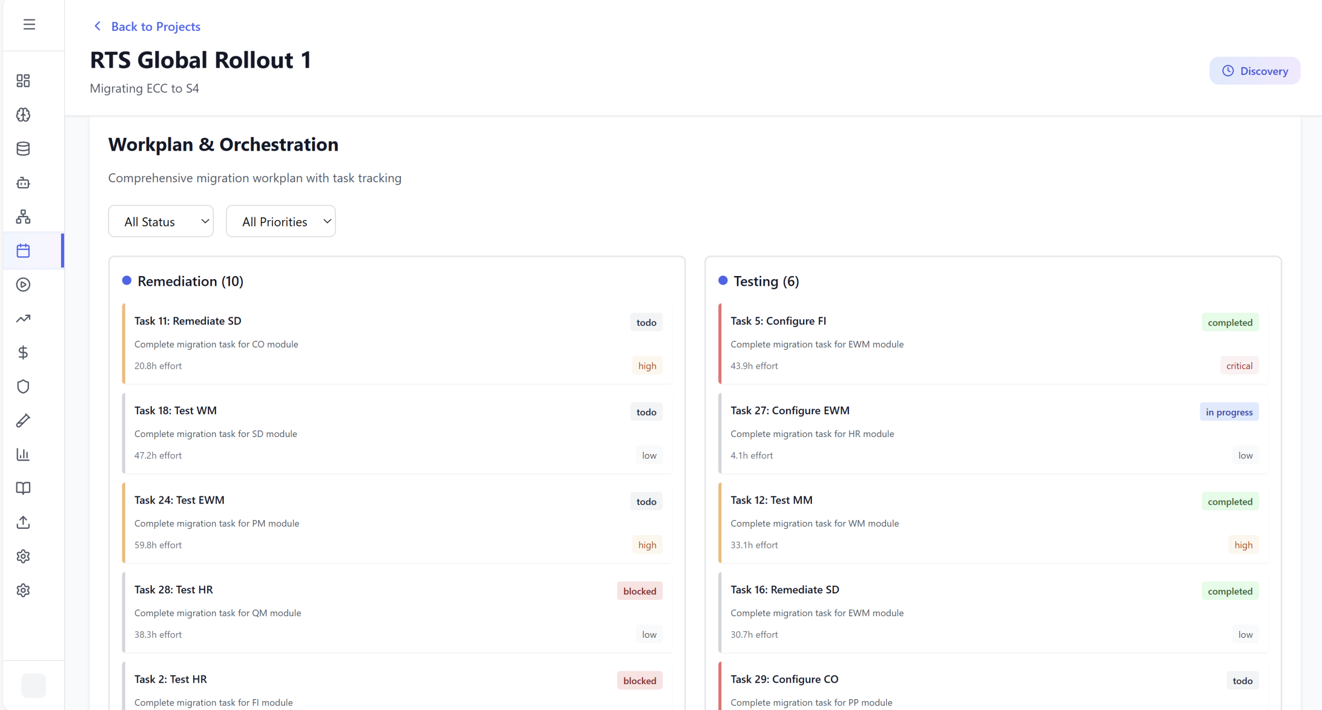Click the Discovery phase button
Image resolution: width=1322 pixels, height=710 pixels.
[x=1254, y=71]
